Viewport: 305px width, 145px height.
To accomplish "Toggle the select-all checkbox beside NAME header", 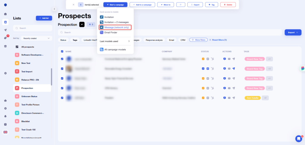I will click(x=62, y=51).
